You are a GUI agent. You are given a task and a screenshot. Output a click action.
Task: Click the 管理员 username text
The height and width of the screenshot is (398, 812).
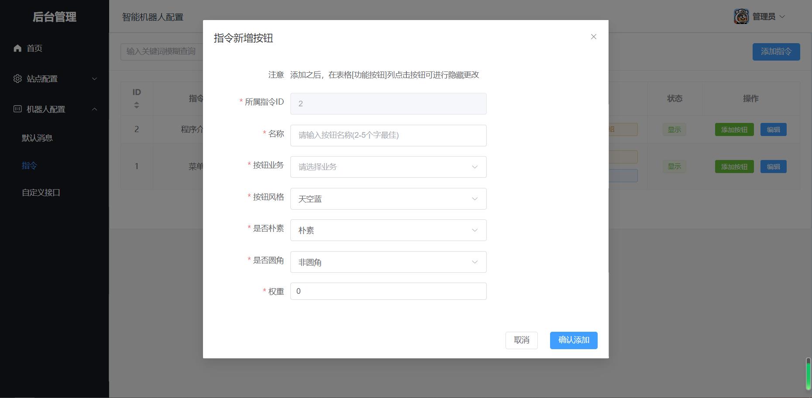764,17
